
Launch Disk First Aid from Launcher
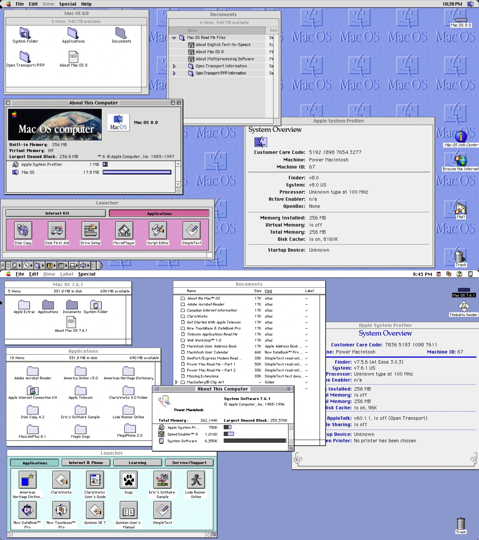57,230
